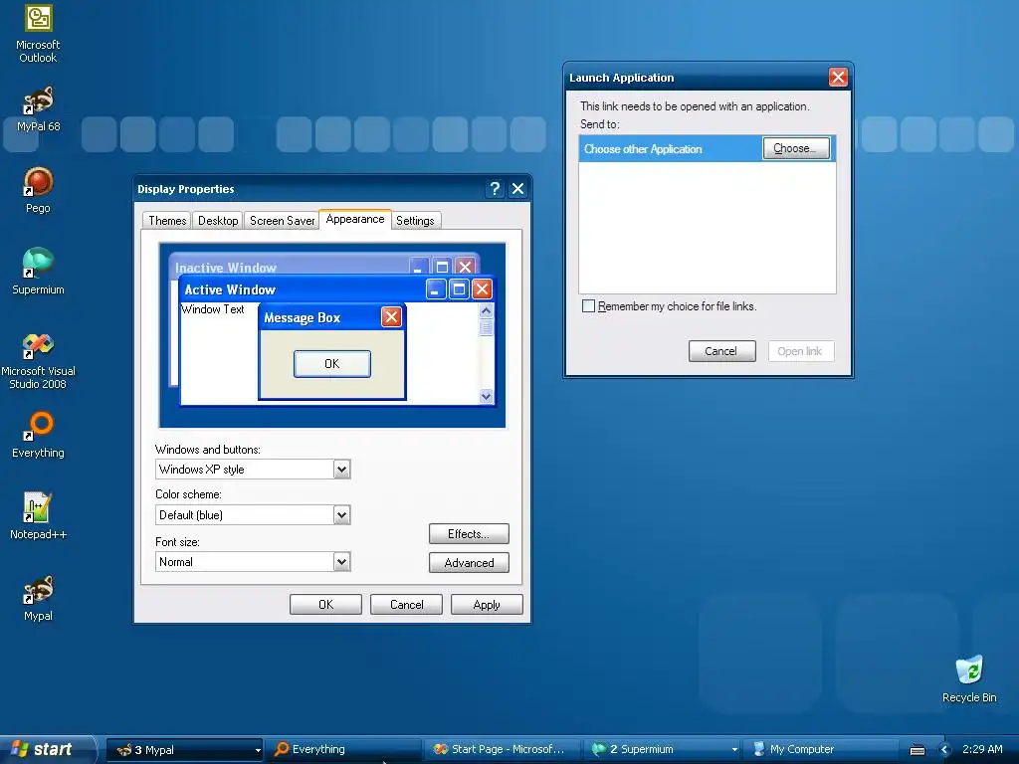Click the preview scrollbar down arrow
The width and height of the screenshot is (1019, 764).
pyautogui.click(x=486, y=396)
